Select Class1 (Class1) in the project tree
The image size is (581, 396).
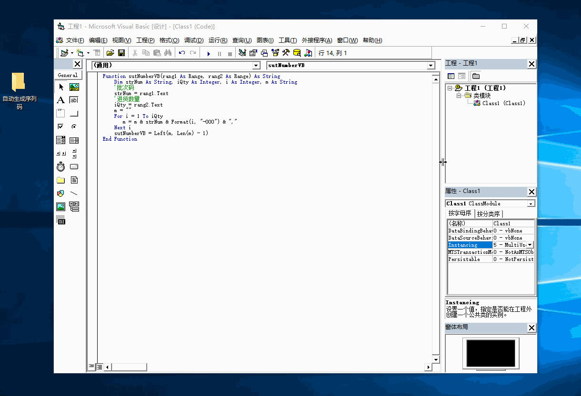[x=503, y=103]
